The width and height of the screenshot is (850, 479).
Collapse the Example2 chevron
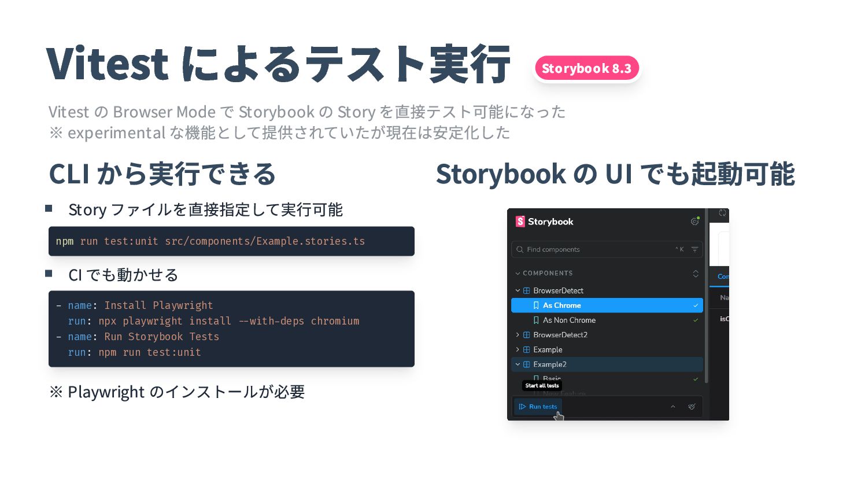click(x=518, y=364)
